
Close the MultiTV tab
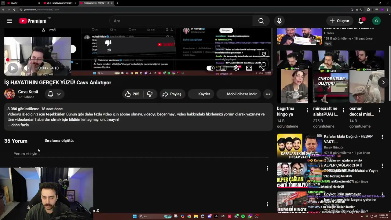click(39, 3)
